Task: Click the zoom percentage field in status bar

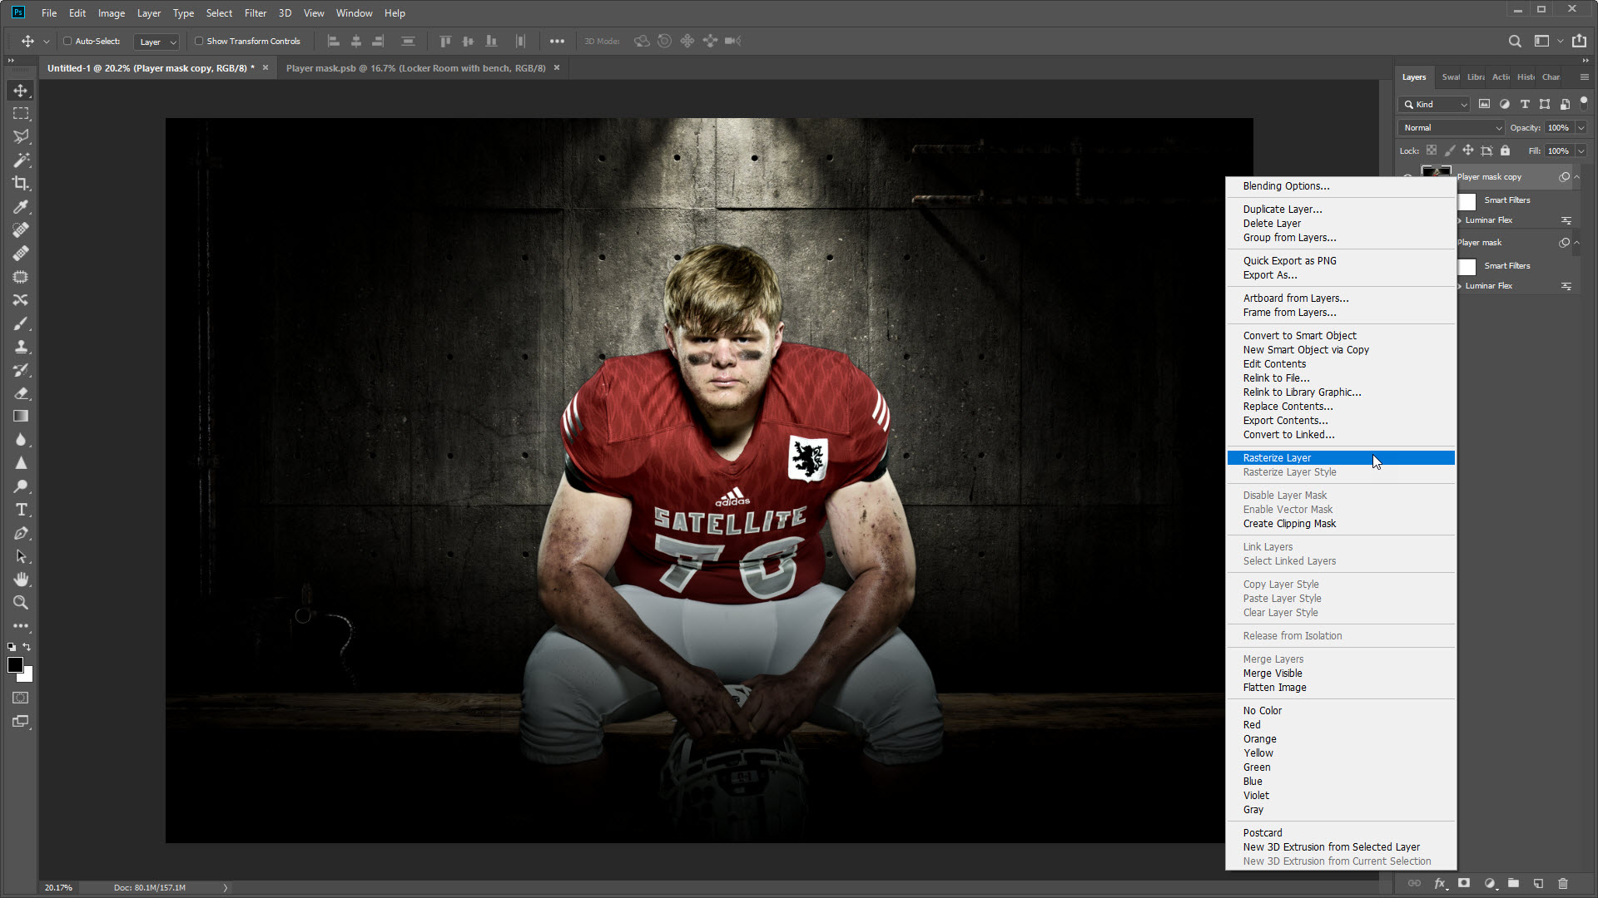Action: (x=58, y=887)
